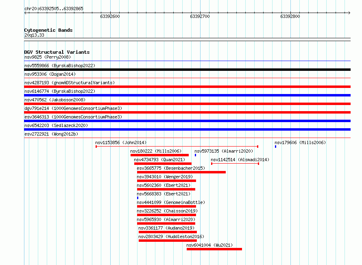Select the red nsv5965930 Almarri2020 bar
362x265 pixels.
coord(166,223)
